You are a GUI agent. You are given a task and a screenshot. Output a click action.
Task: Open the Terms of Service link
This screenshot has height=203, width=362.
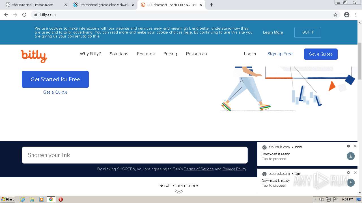pyautogui.click(x=199, y=169)
